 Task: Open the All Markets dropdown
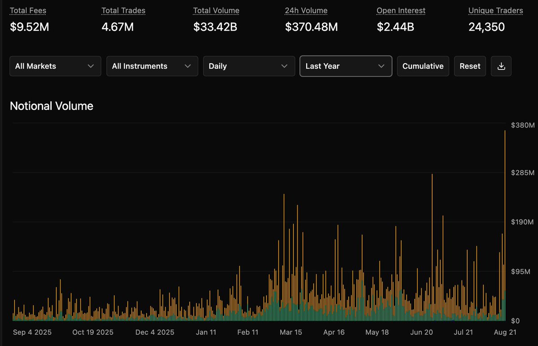click(x=55, y=66)
